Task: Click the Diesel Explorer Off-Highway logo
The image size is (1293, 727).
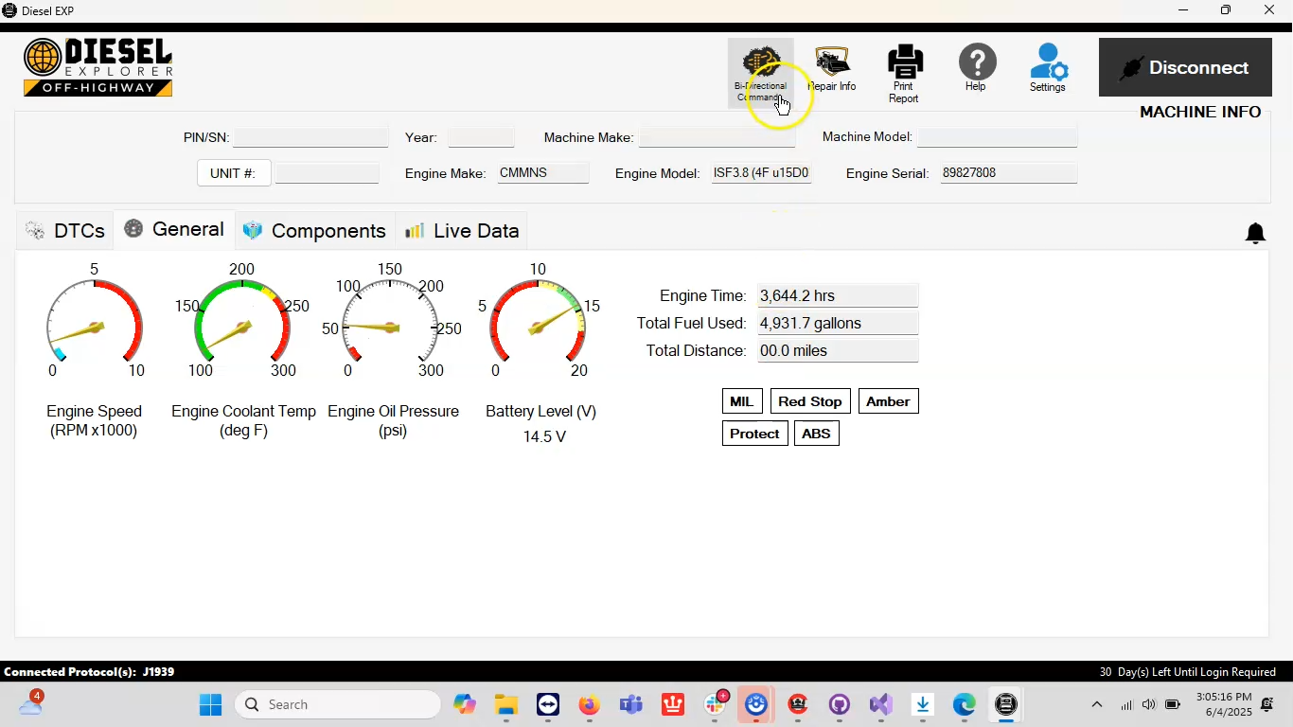Action: (97, 66)
